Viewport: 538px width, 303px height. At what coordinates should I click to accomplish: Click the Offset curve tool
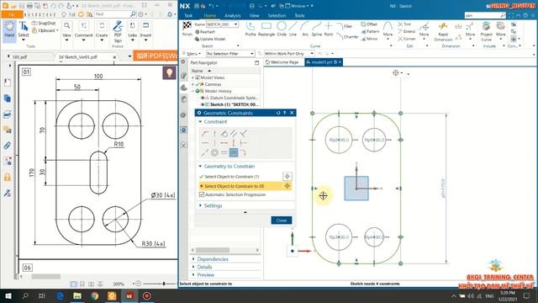click(369, 24)
